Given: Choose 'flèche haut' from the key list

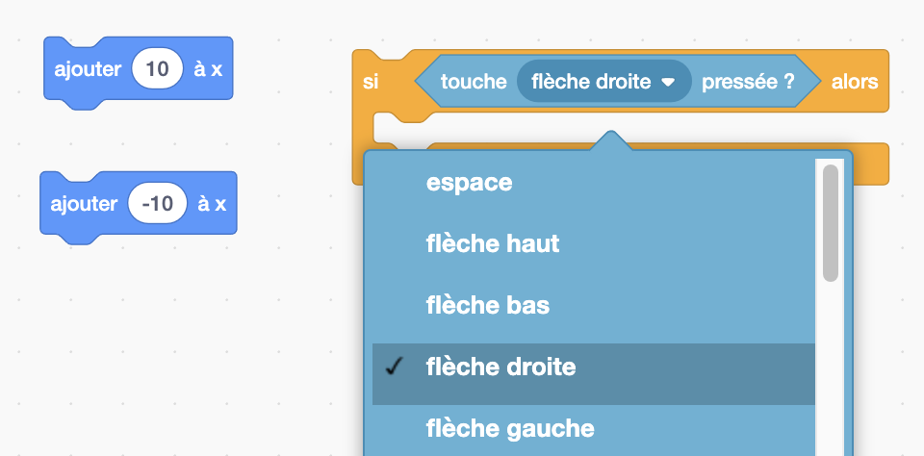Looking at the screenshot, I should pyautogui.click(x=492, y=244).
